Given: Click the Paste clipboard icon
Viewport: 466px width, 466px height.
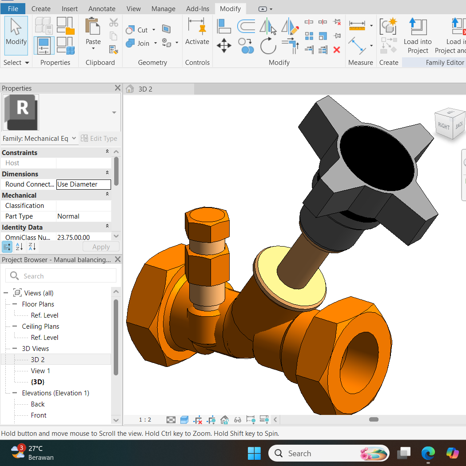Looking at the screenshot, I should click(x=93, y=26).
